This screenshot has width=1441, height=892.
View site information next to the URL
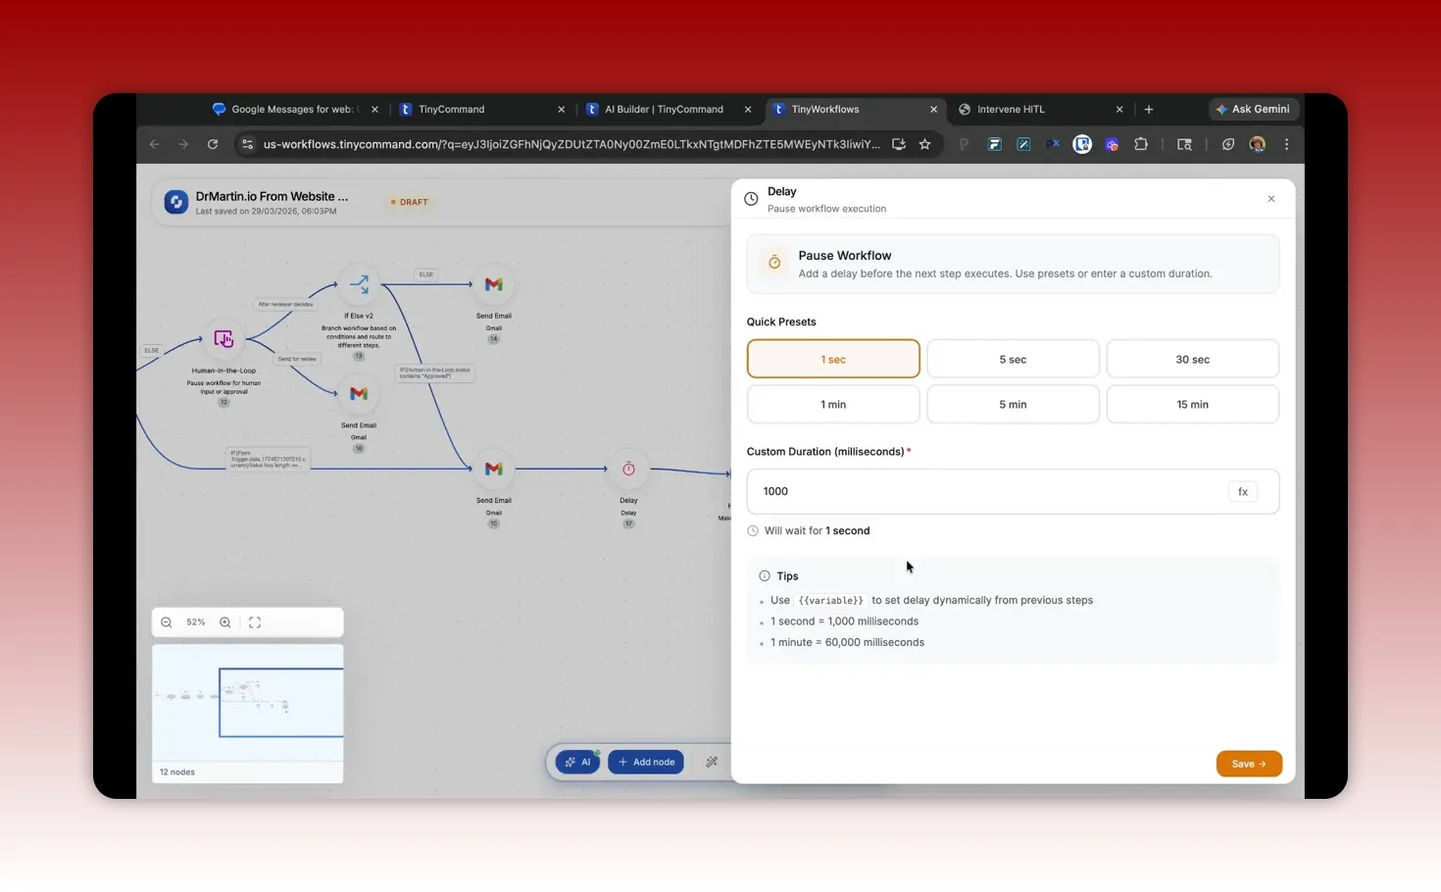coord(247,144)
